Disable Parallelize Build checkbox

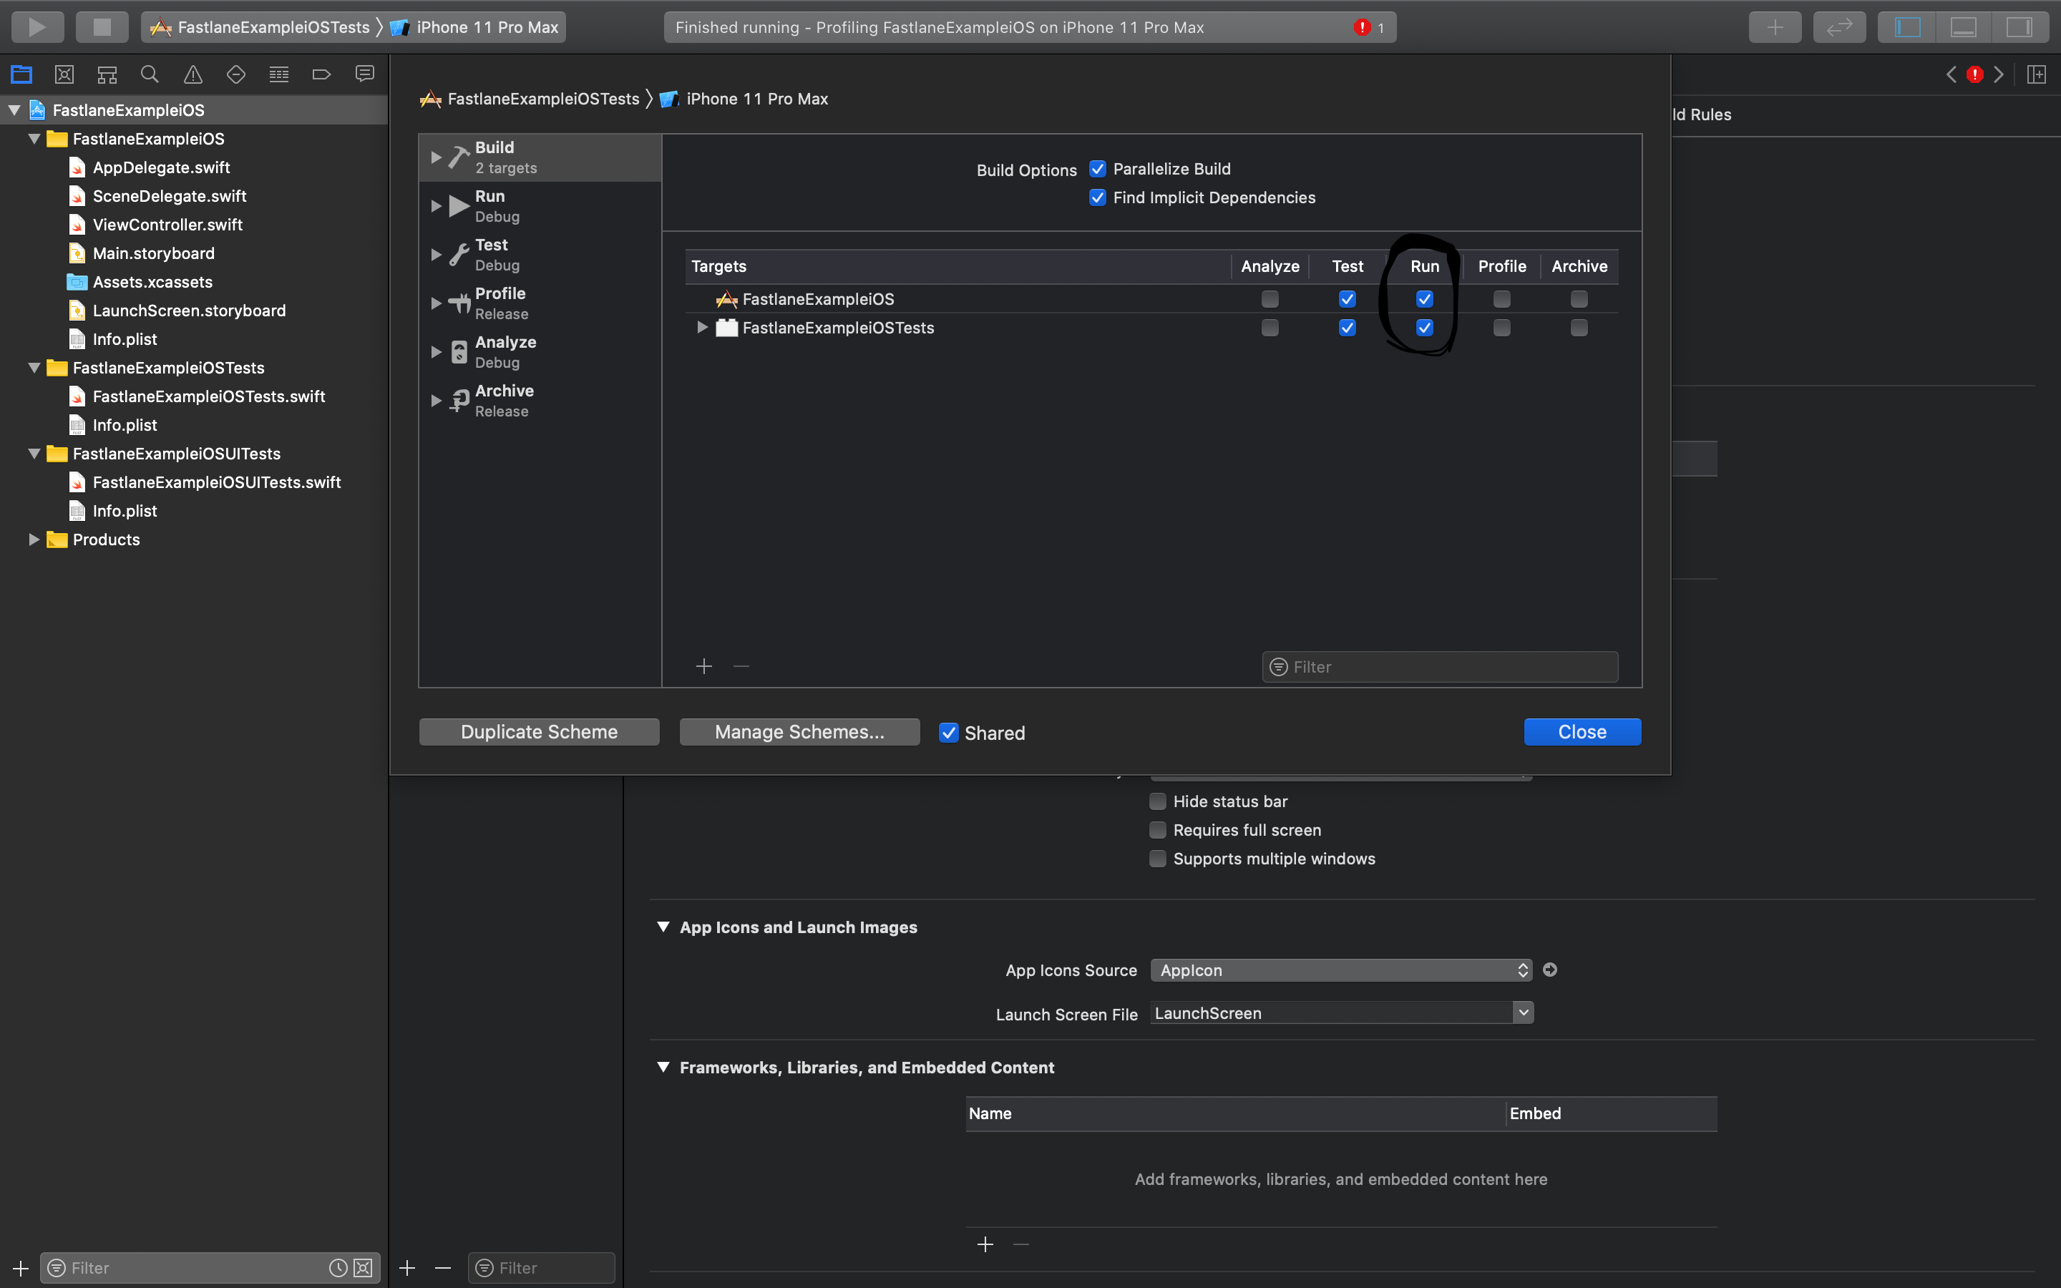coord(1098,169)
